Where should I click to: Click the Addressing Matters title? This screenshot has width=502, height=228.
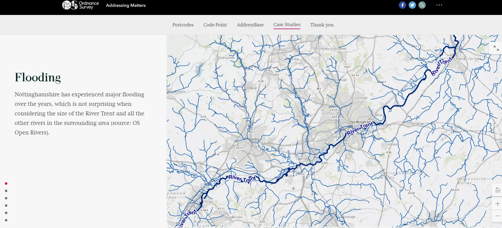126,5
